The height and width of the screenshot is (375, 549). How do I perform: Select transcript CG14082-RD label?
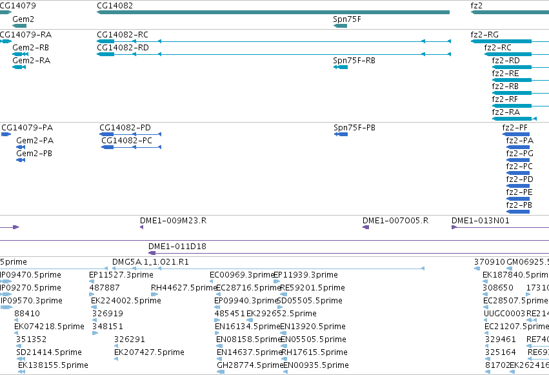[x=123, y=48]
